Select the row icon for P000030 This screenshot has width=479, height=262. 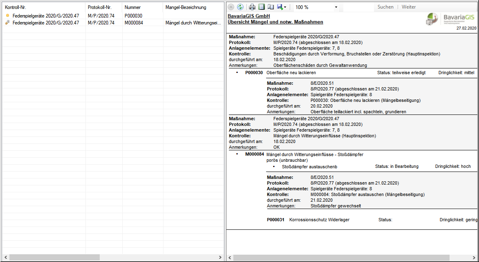point(8,15)
